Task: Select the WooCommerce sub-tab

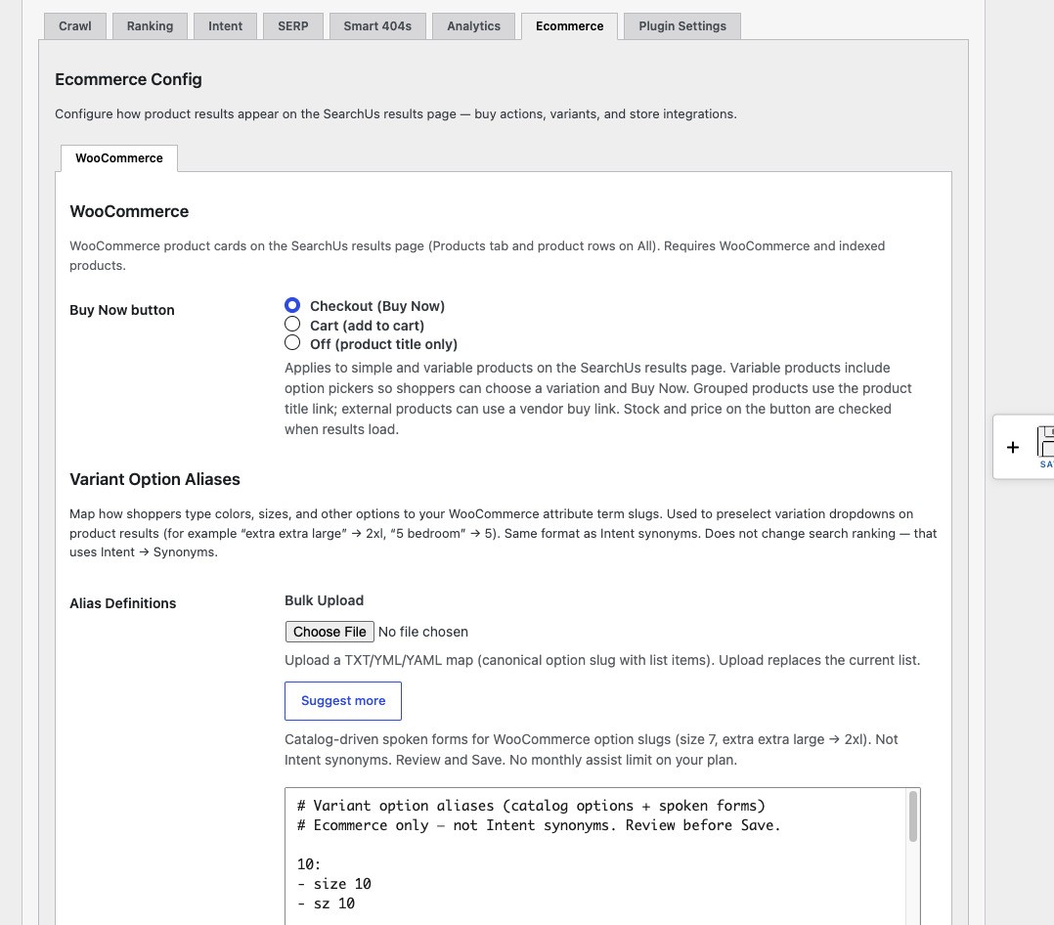Action: [x=119, y=158]
